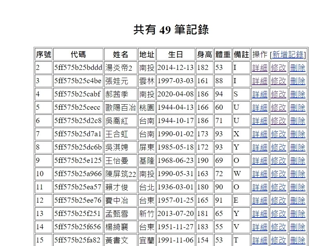The width and height of the screenshot is (317, 246).
Task: Select the code 5ff575b25bddd cell
Action: 78,68
